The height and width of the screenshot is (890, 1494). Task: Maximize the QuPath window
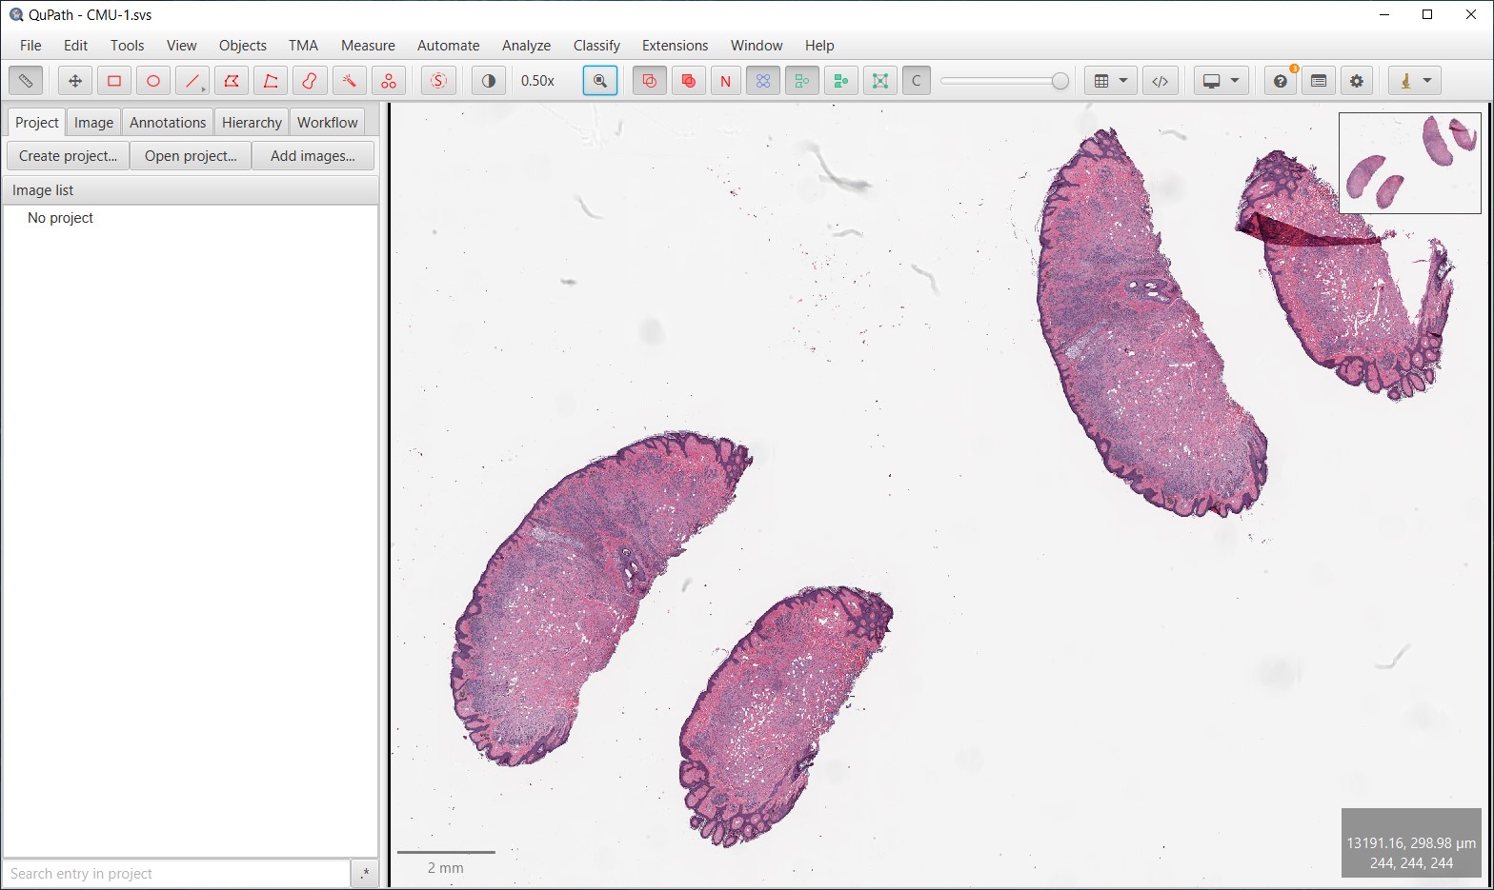click(x=1427, y=14)
